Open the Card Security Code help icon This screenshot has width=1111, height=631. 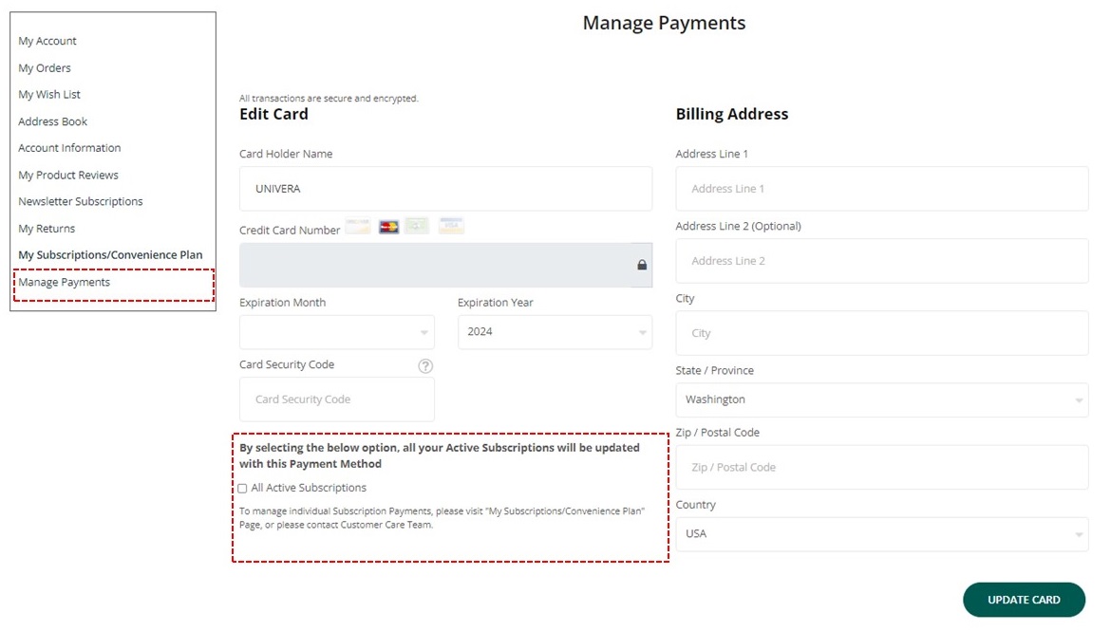pos(425,366)
